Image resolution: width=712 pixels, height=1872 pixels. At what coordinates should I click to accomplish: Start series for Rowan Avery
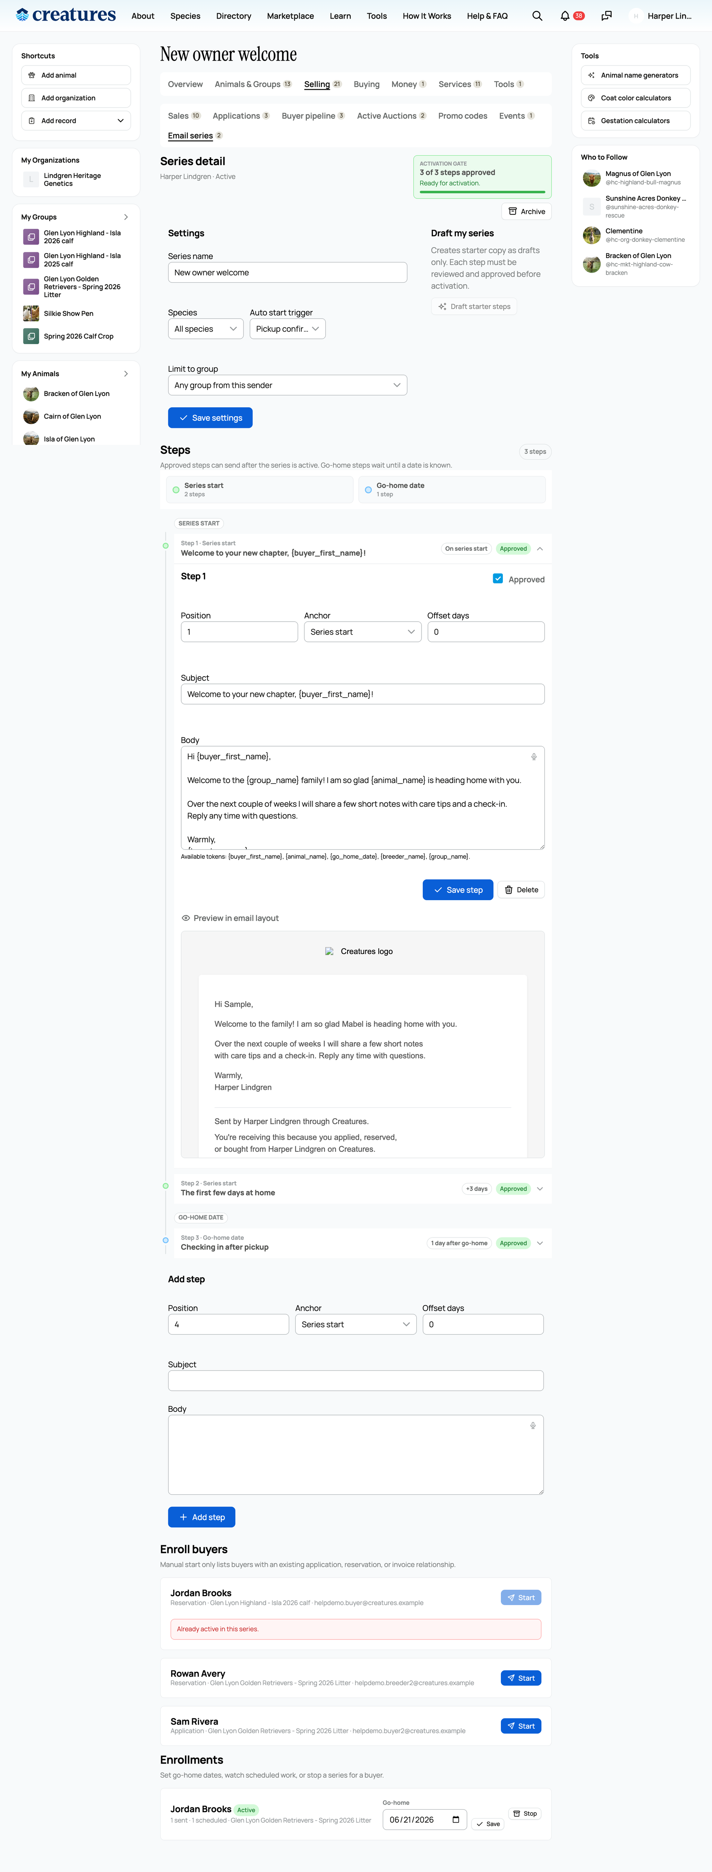521,1678
